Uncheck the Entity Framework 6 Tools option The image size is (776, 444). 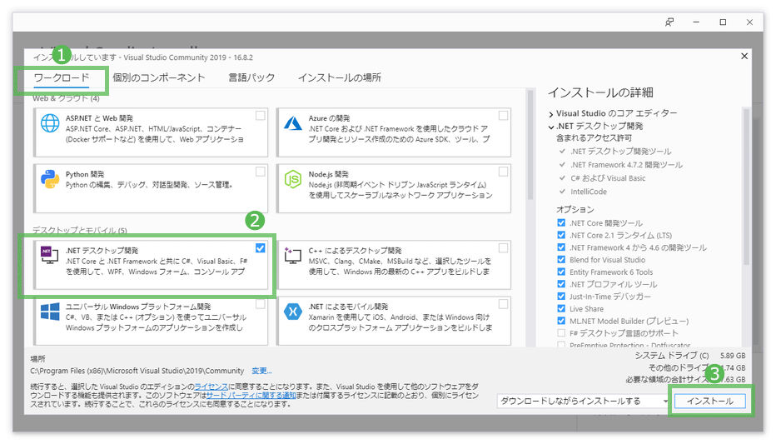561,272
